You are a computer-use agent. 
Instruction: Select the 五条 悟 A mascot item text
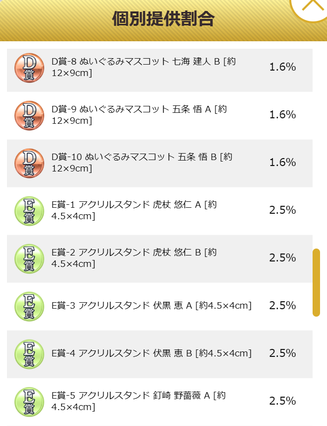coord(139,115)
